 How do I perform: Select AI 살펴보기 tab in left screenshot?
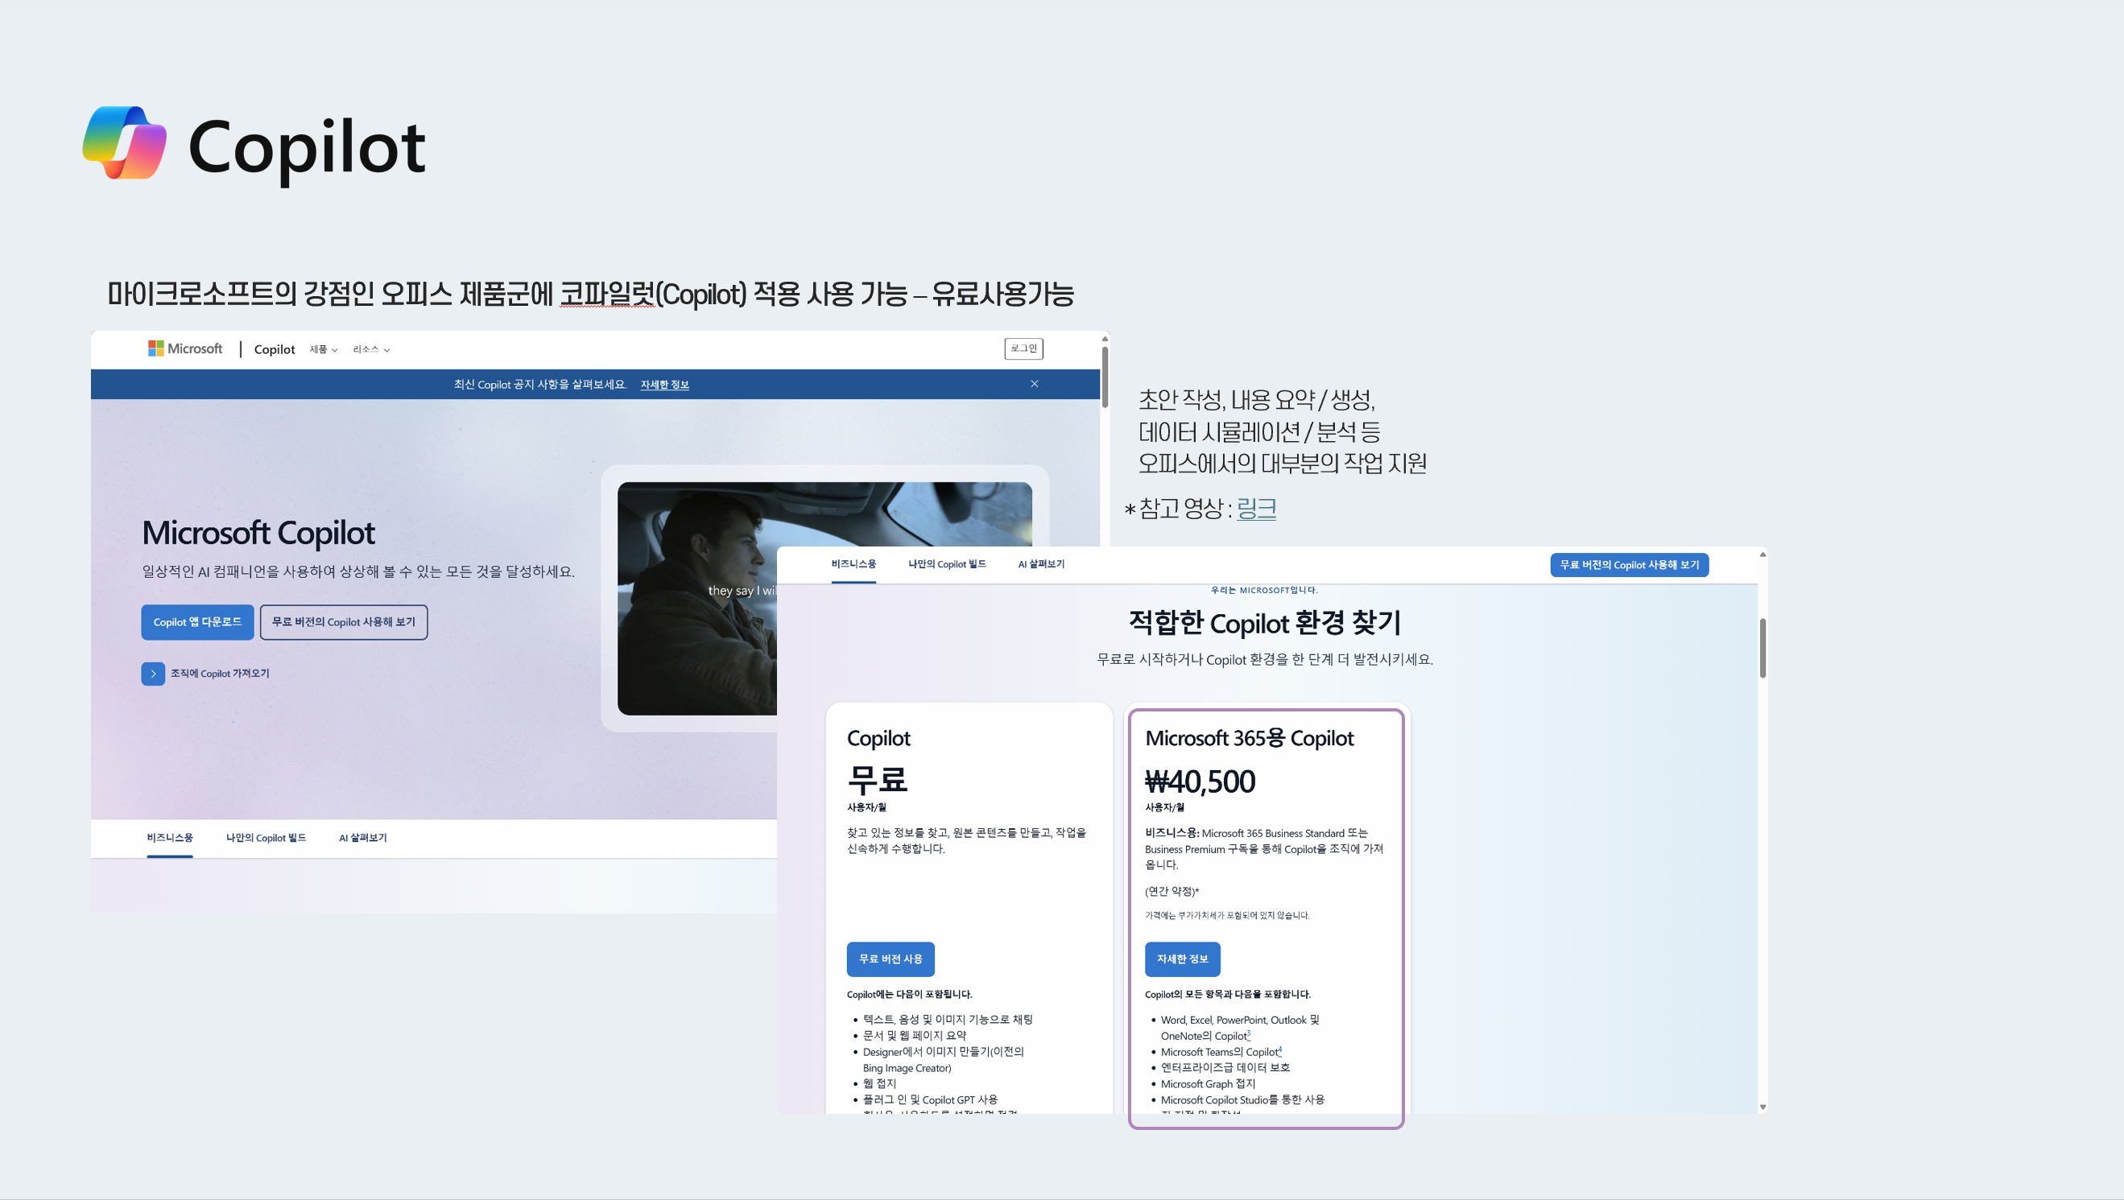(x=363, y=837)
